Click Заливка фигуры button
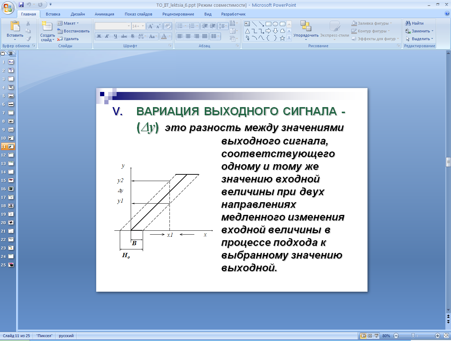 [372, 23]
